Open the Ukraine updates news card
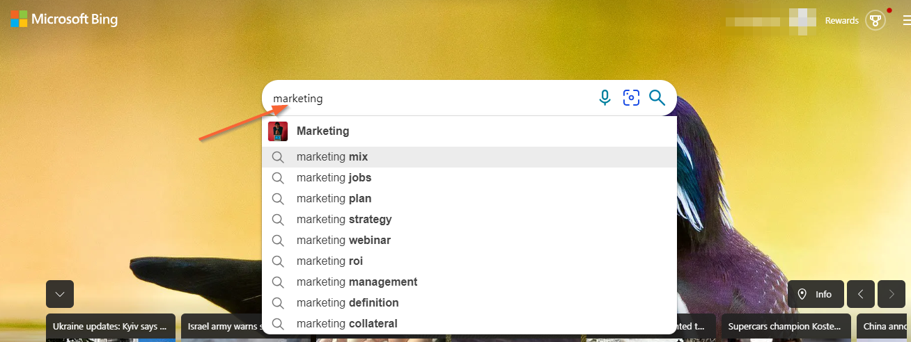This screenshot has width=911, height=342. pyautogui.click(x=111, y=326)
